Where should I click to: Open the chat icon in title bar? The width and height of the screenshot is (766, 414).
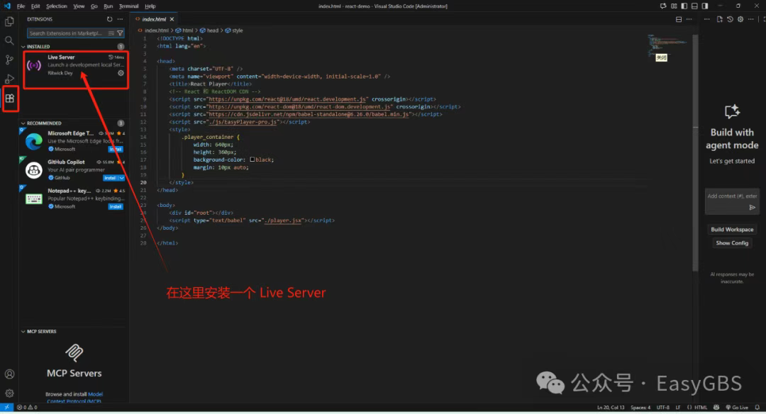tap(663, 6)
